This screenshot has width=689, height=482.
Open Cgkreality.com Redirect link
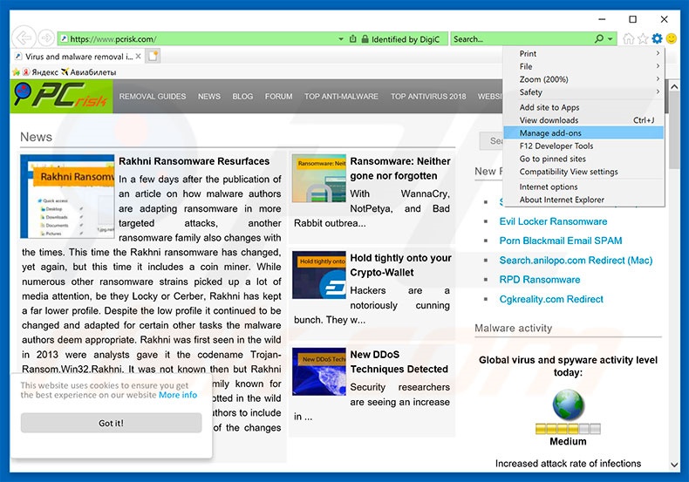click(x=551, y=299)
